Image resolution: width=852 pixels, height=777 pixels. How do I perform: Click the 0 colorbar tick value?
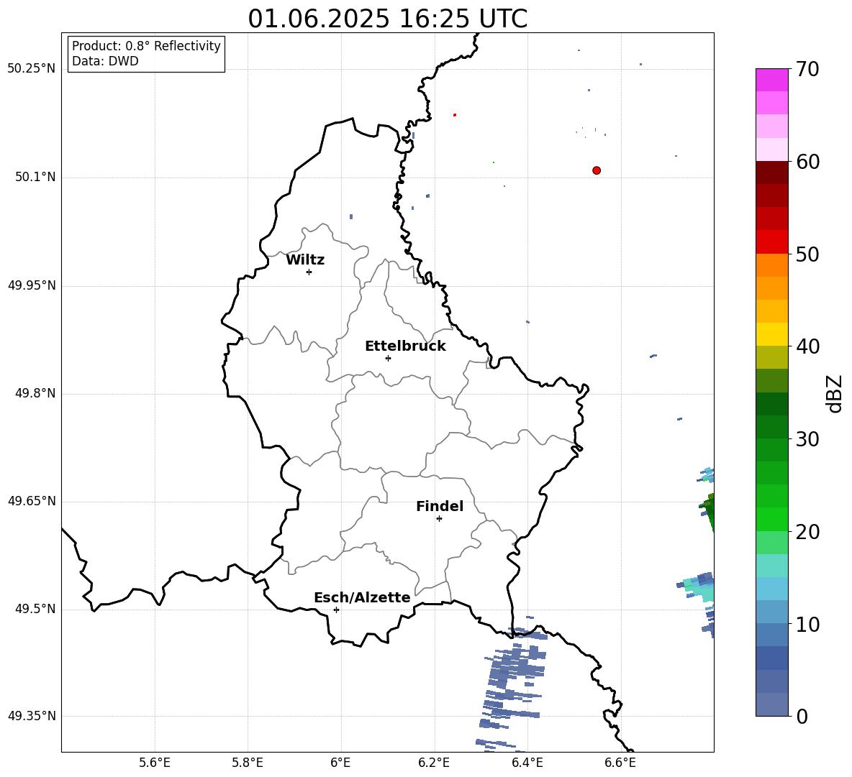click(802, 716)
